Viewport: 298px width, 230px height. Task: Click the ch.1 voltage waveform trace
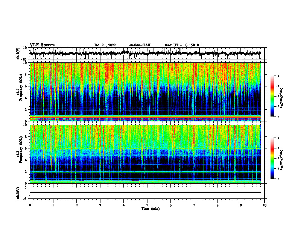click(x=145, y=53)
